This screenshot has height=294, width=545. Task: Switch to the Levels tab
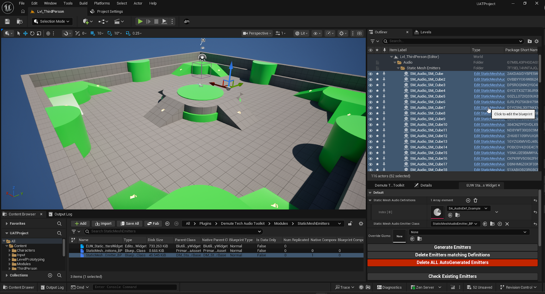423,32
